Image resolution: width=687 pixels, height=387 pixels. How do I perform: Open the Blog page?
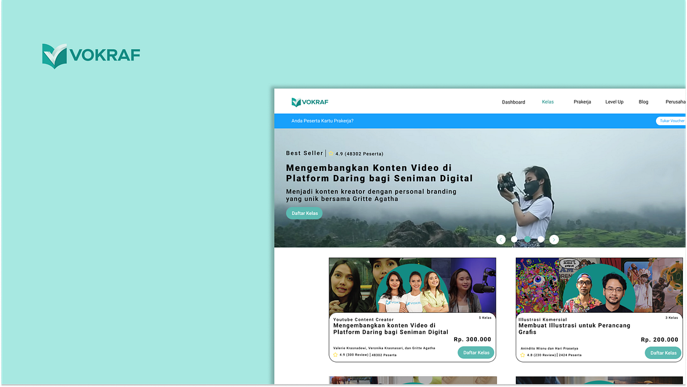(x=643, y=102)
